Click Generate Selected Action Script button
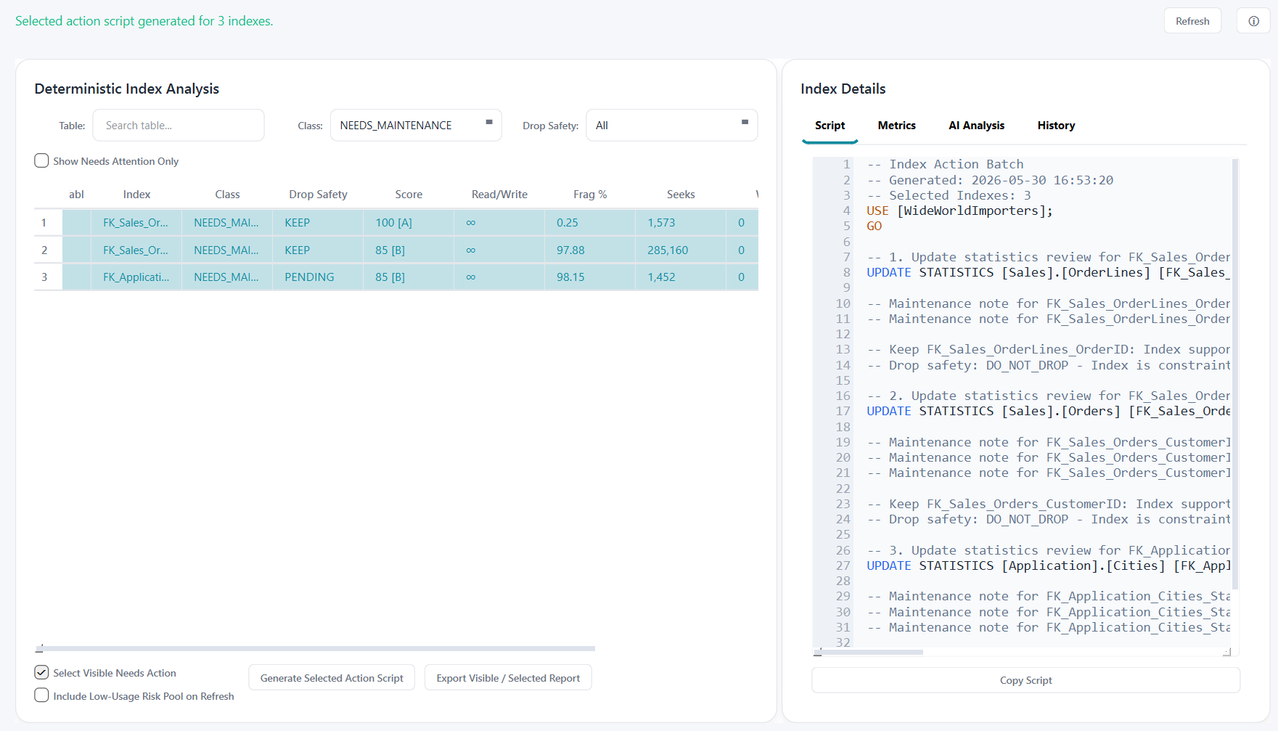This screenshot has height=731, width=1278. pos(332,677)
